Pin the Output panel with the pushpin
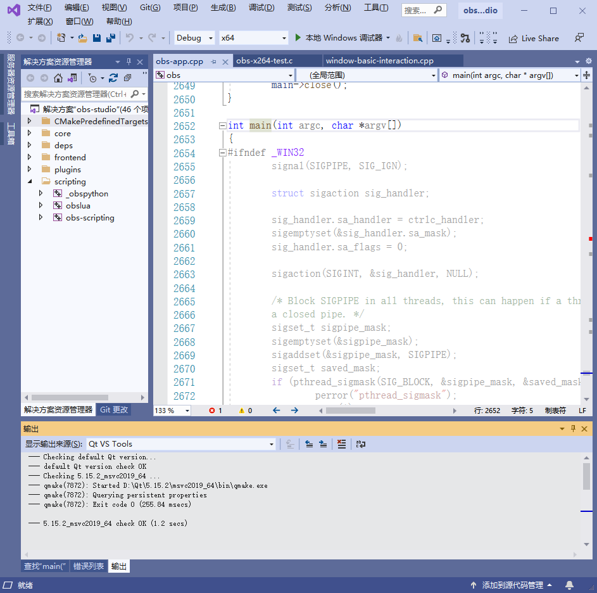This screenshot has height=593, width=597. point(573,429)
